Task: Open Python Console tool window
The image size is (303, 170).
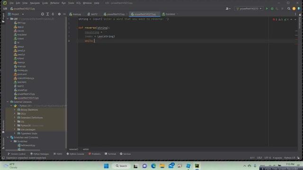Action: (75, 154)
